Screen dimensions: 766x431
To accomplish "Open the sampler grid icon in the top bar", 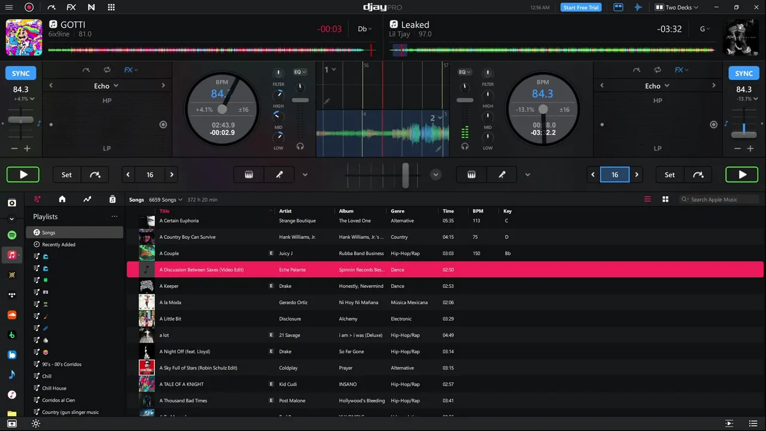I will pyautogui.click(x=111, y=7).
